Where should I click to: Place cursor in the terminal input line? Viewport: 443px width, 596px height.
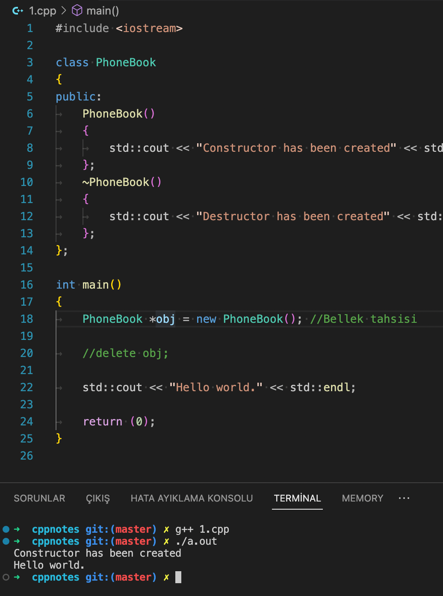tap(178, 577)
